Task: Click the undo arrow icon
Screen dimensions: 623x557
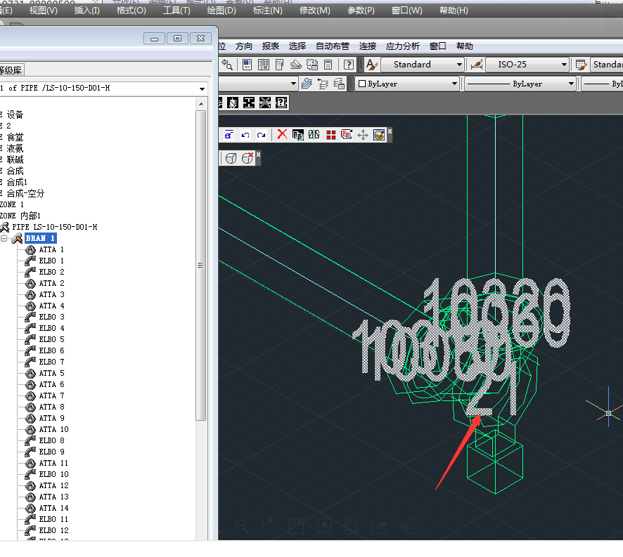Action: tap(245, 135)
